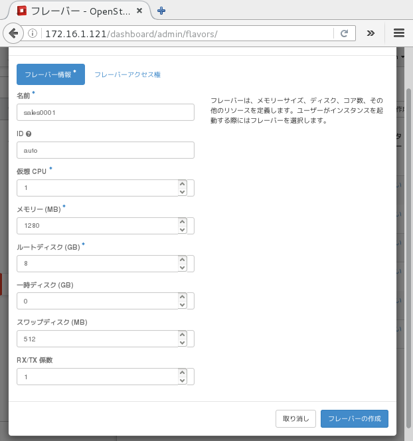Focus the ID field containing auto
Viewport: 413px width, 441px height.
click(105, 150)
